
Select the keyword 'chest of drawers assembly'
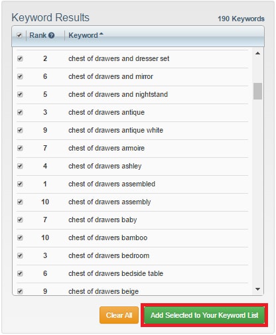[109, 202]
